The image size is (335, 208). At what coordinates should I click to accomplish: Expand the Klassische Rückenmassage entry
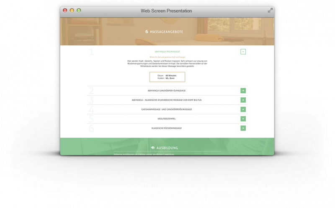tap(243, 128)
